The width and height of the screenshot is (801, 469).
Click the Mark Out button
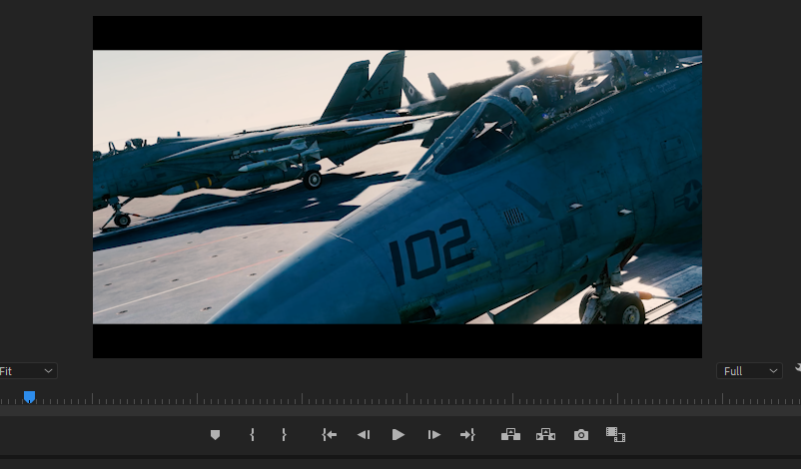(x=284, y=435)
